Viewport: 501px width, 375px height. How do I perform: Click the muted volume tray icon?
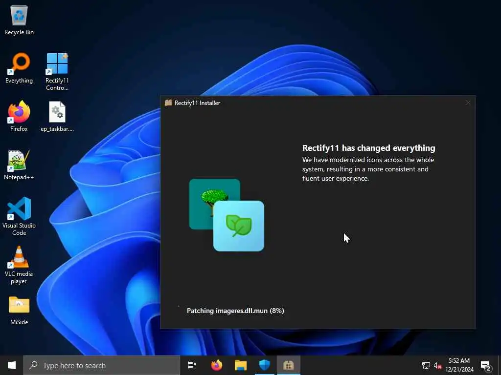coord(437,365)
